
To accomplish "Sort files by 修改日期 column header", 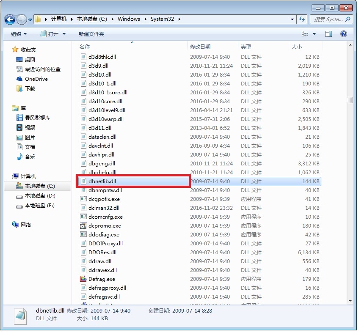I will (x=200, y=47).
